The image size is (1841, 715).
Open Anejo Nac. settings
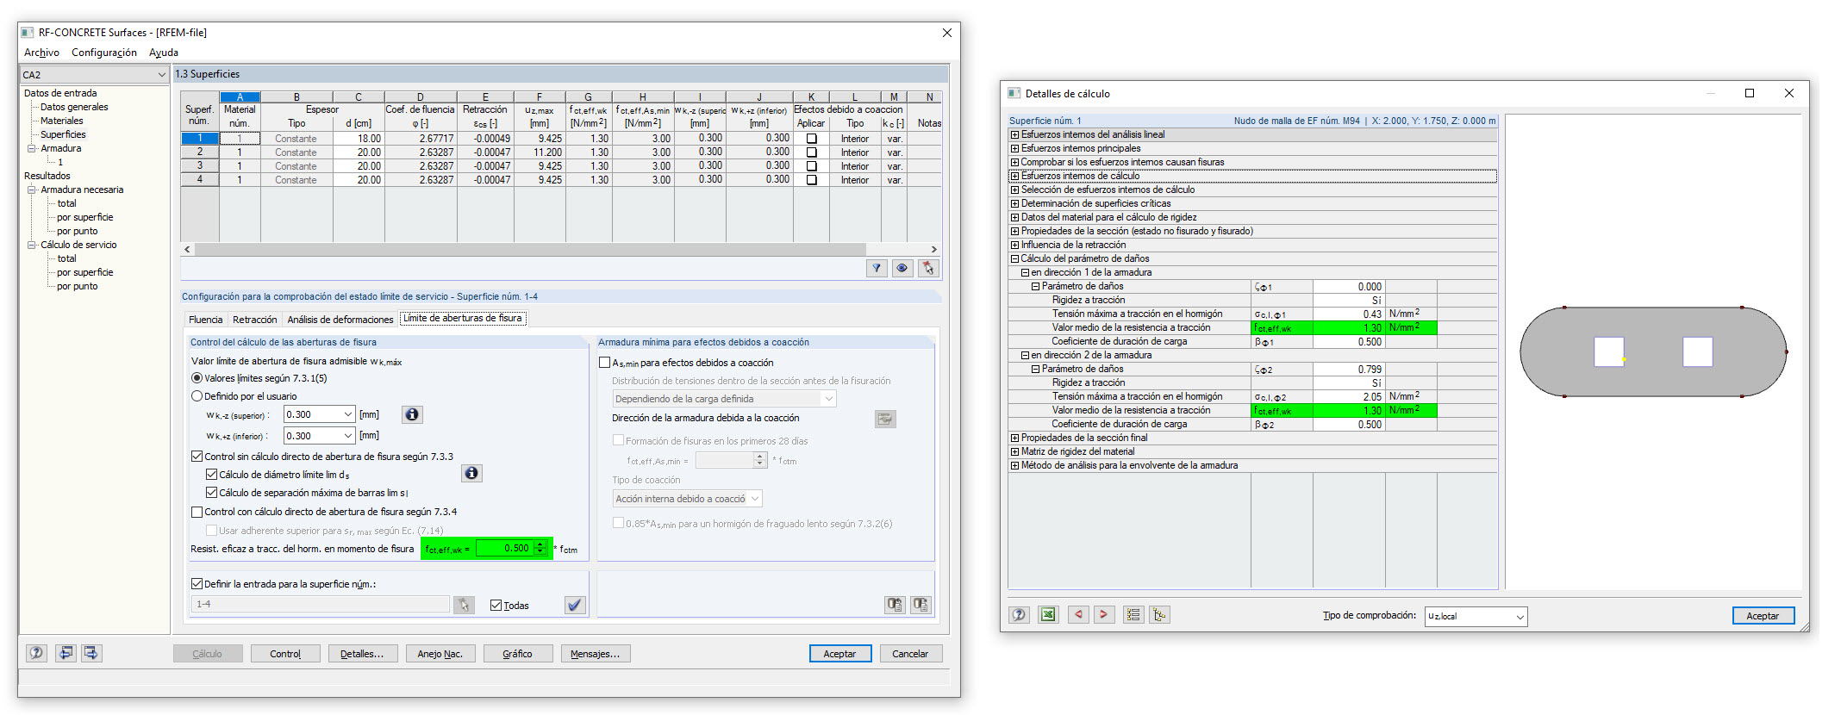pyautogui.click(x=440, y=654)
